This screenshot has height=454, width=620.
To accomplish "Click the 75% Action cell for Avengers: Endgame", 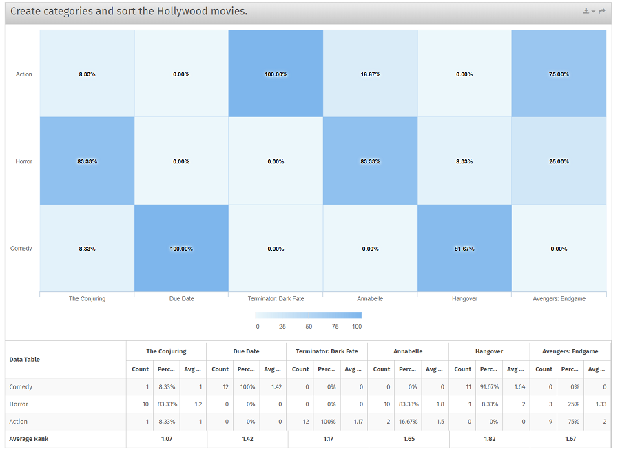I will (x=557, y=74).
